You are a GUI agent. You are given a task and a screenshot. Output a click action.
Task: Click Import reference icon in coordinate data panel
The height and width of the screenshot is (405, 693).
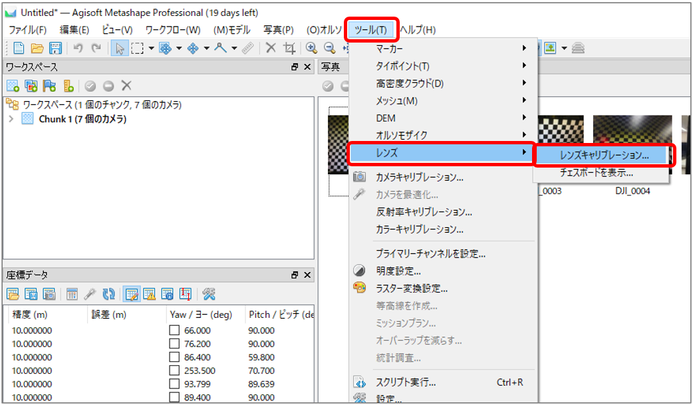[13, 294]
